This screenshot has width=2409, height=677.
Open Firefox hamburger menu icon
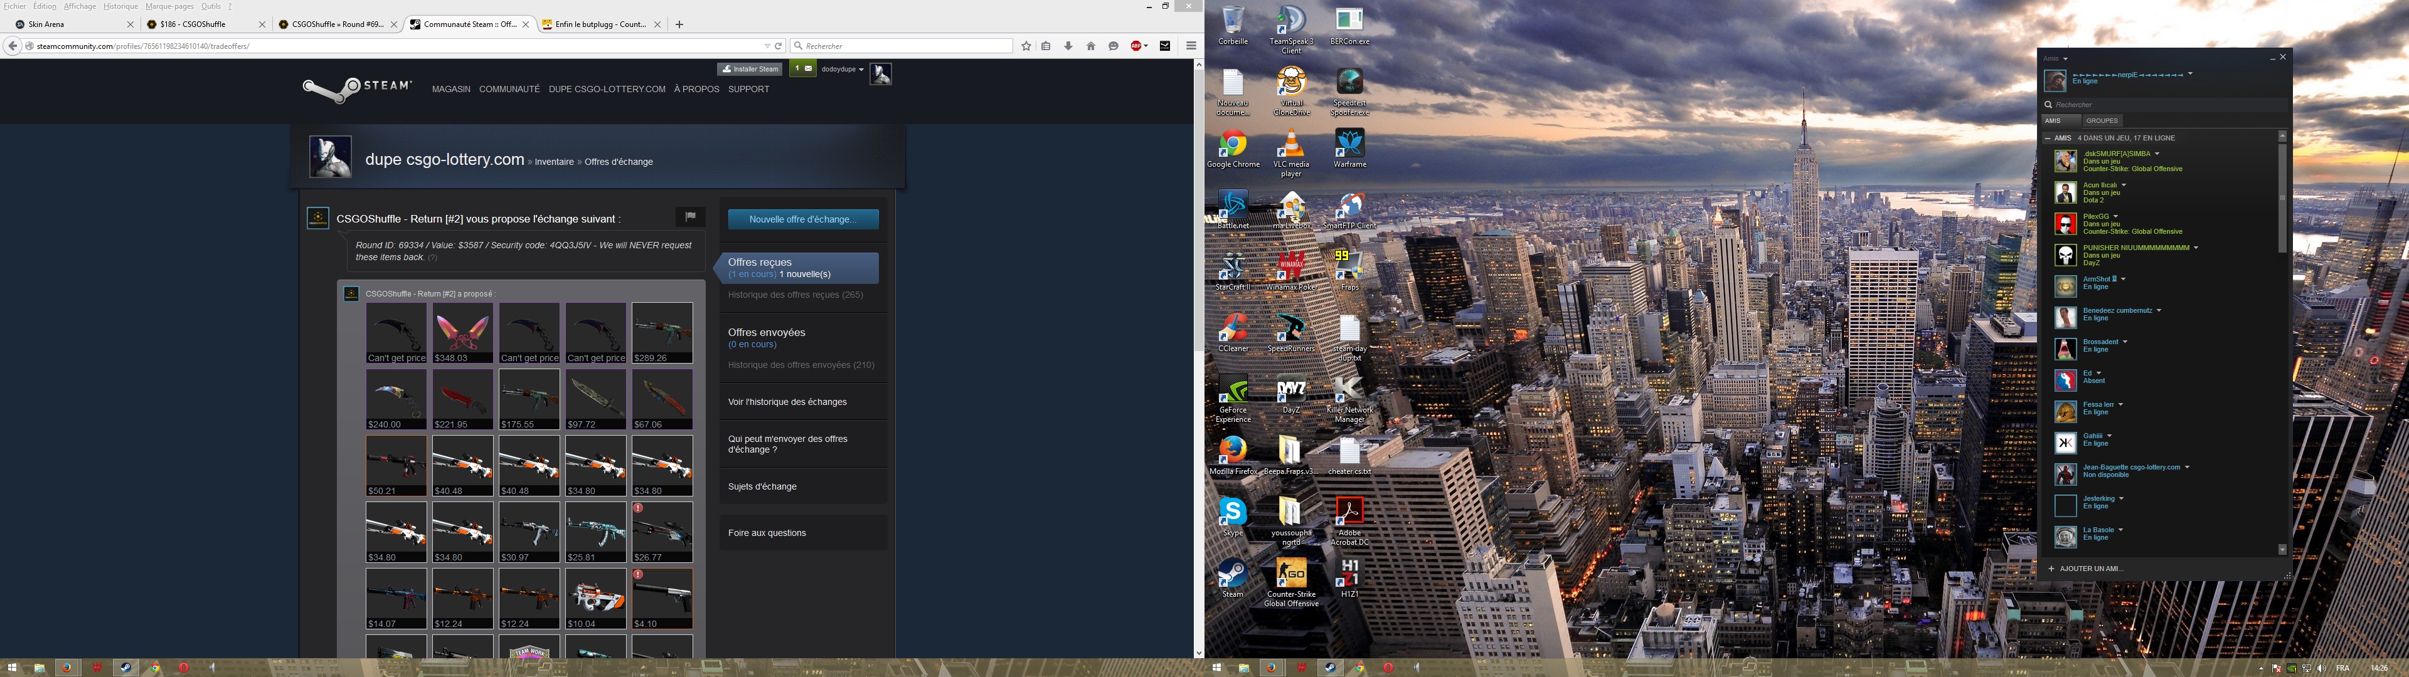[1191, 46]
